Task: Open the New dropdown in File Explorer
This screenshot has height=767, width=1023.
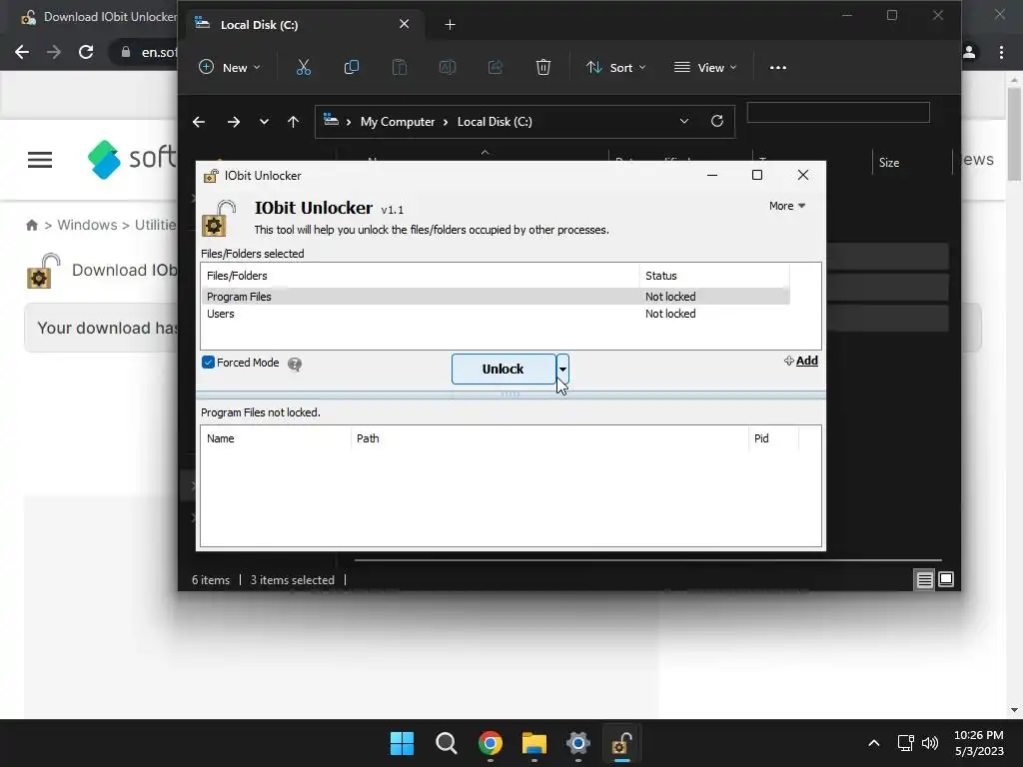Action: click(x=230, y=67)
